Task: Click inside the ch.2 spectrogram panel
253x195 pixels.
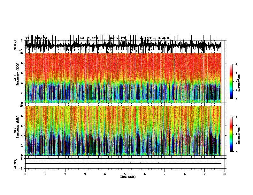Action: click(123, 131)
